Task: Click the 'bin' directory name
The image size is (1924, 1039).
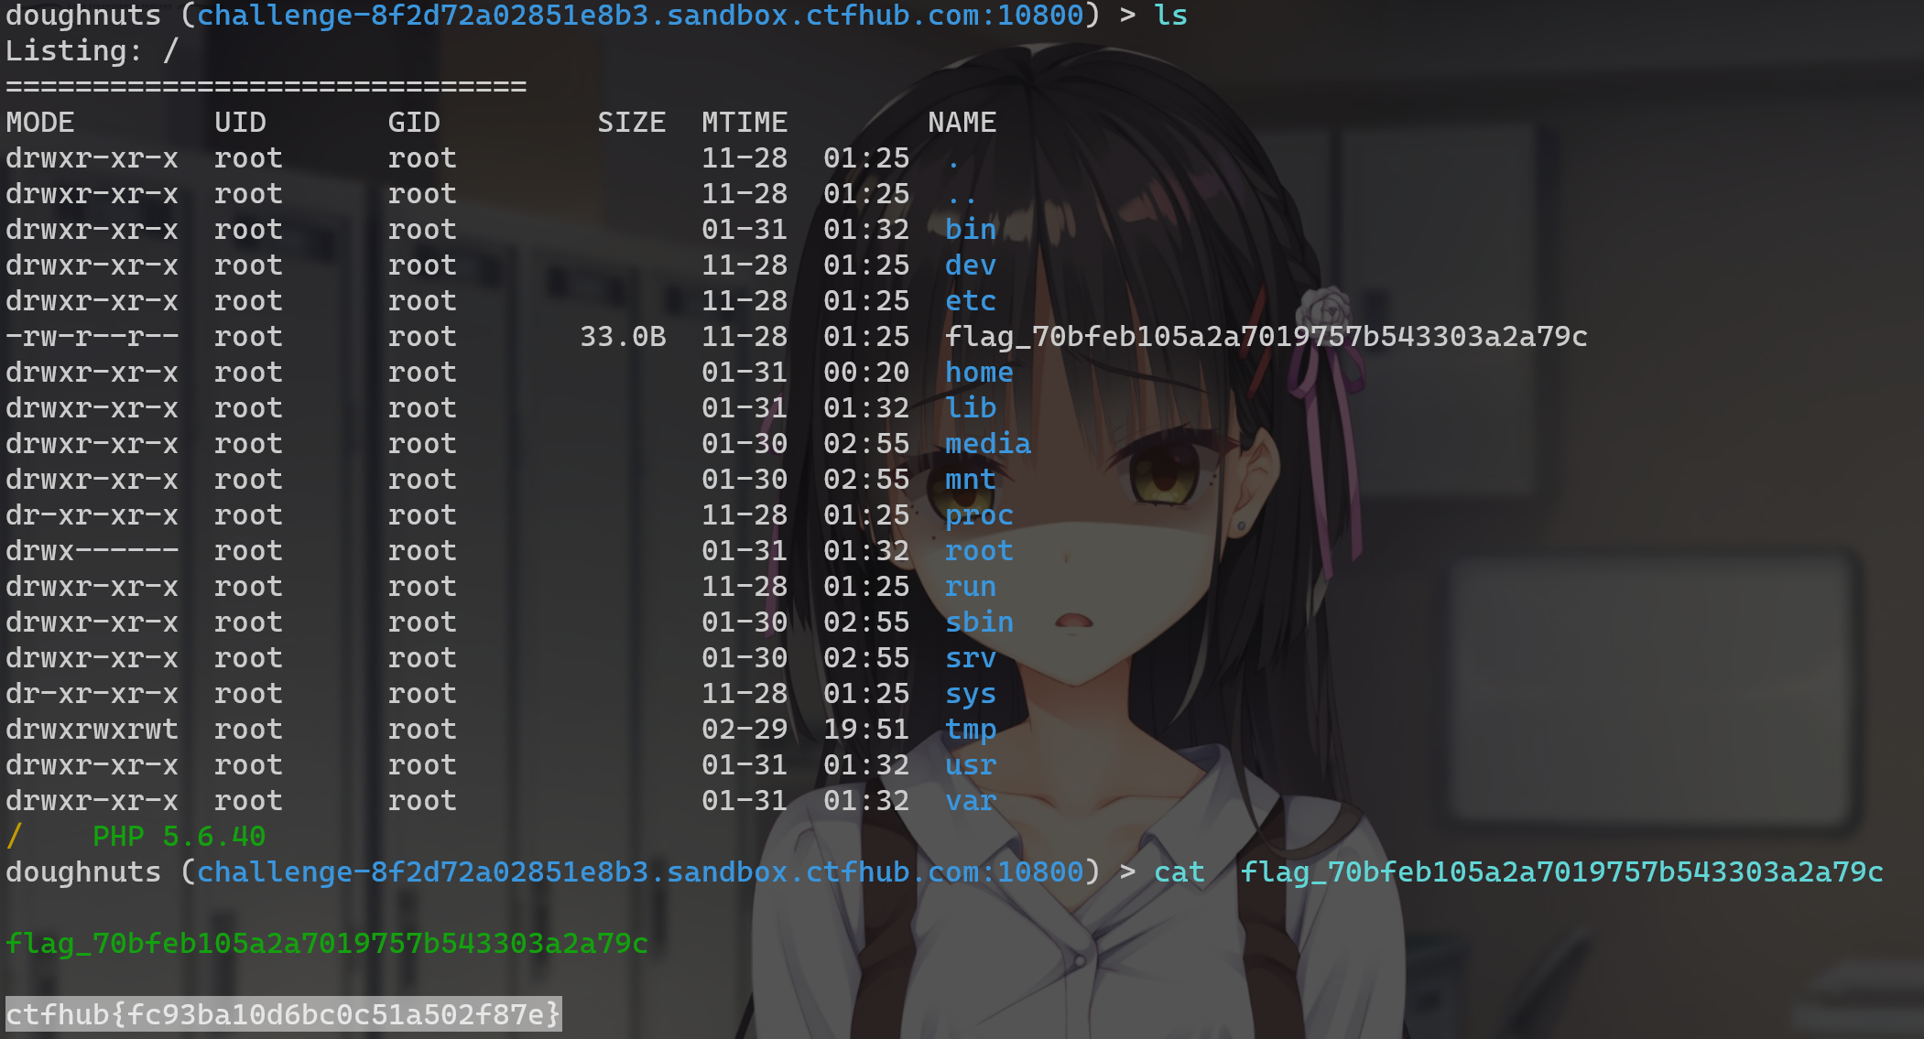Action: tap(971, 230)
